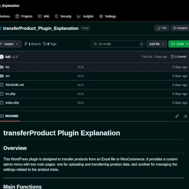Pin this repository with the Pin button
This screenshot has width=189, height=189.
point(162,28)
